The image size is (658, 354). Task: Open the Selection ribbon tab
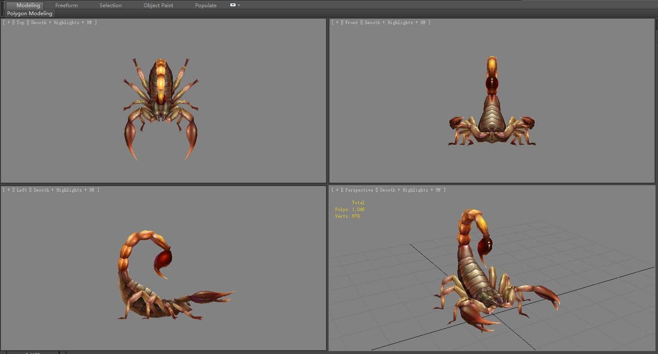coord(111,5)
